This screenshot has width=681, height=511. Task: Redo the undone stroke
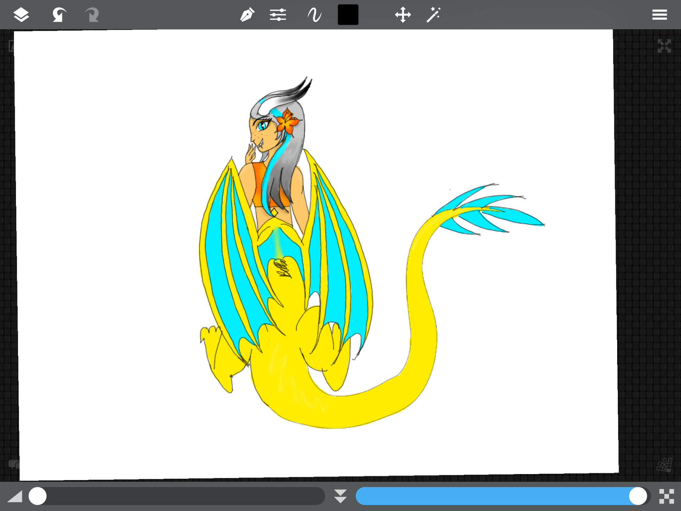pyautogui.click(x=92, y=15)
